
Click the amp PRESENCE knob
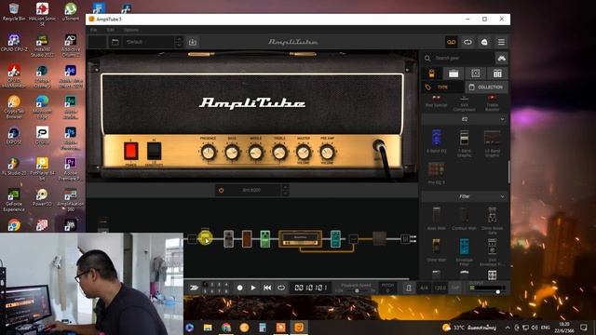click(209, 153)
